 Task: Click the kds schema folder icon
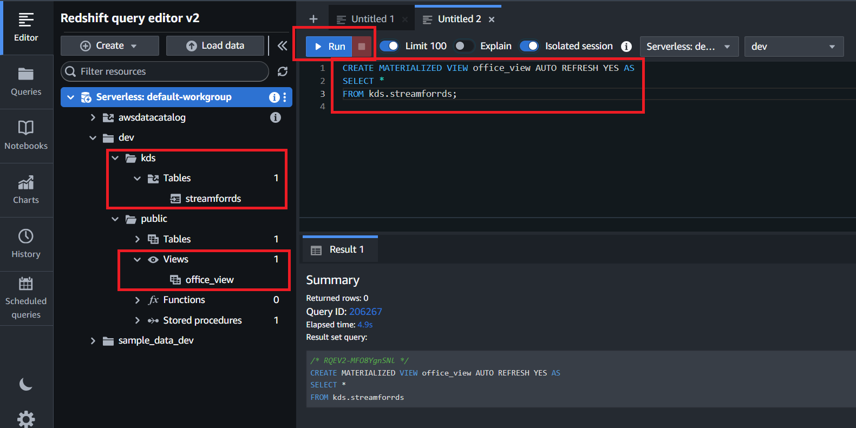click(x=131, y=158)
